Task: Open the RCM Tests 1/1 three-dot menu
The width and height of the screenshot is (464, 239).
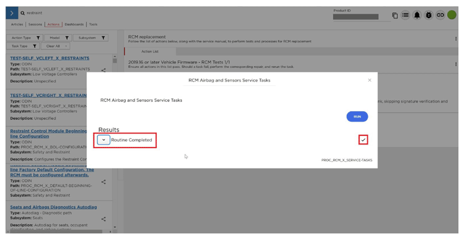Action: (x=456, y=64)
